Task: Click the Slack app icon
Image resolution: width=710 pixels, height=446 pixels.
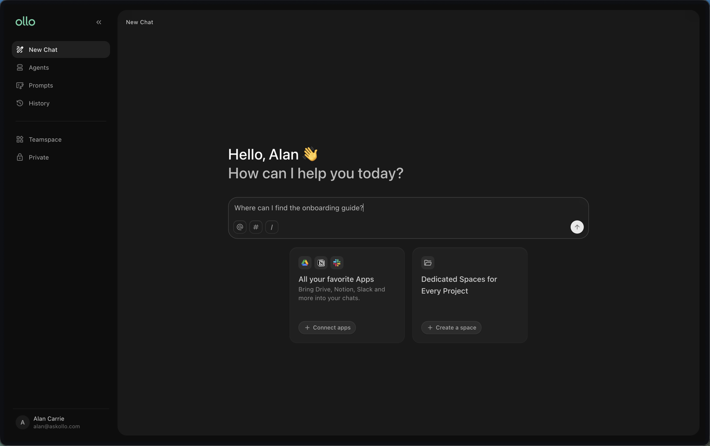Action: pos(337,263)
